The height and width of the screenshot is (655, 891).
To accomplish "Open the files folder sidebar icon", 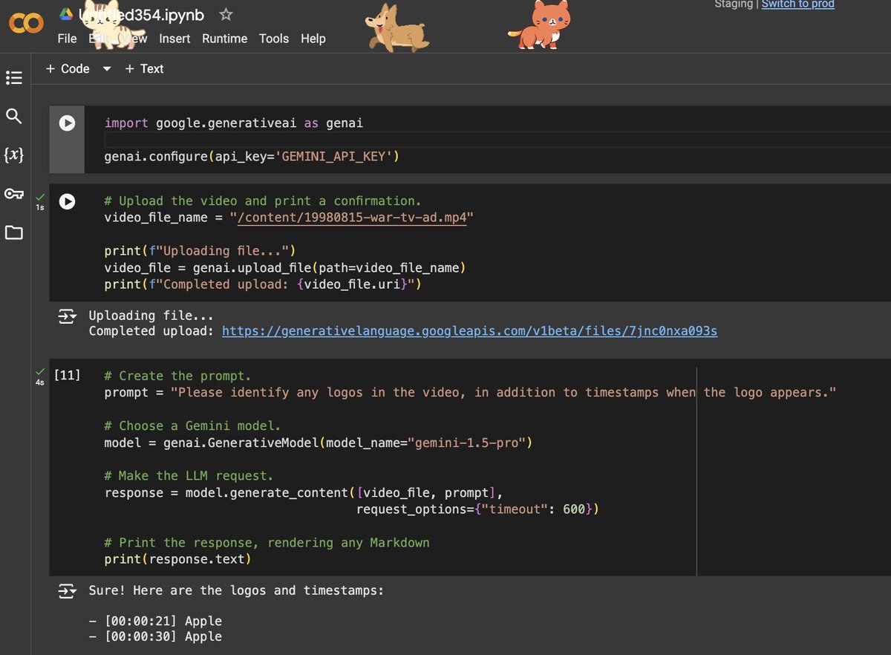I will [14, 233].
